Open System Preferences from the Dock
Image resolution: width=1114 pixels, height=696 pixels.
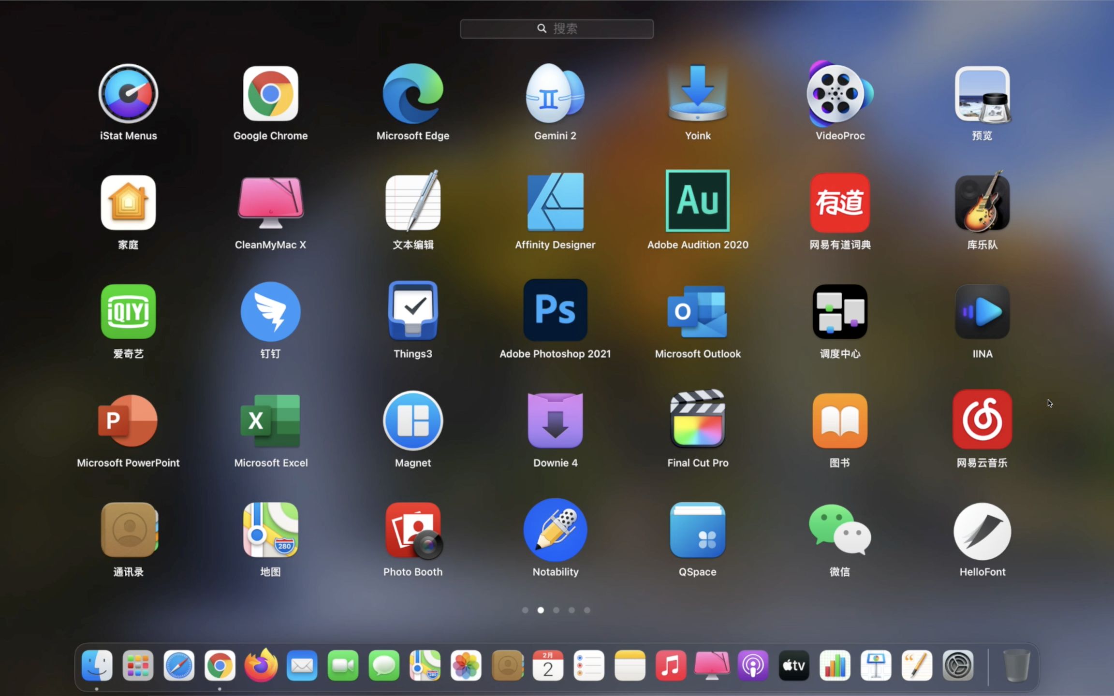[958, 666]
